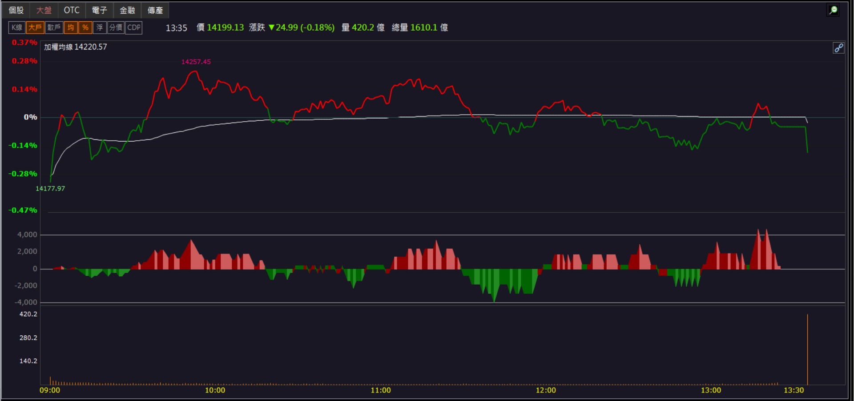Viewport: 854px width, 401px height.
Task: Click the 13:35 timestamp
Action: (x=177, y=28)
